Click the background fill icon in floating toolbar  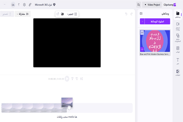(62, 14)
